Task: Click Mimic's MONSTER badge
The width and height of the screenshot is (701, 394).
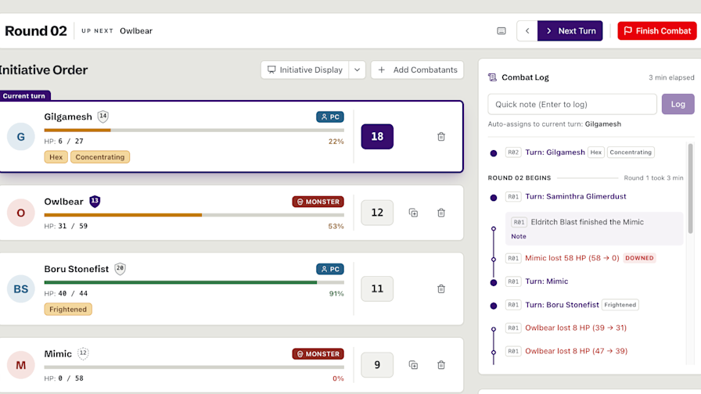Action: pos(318,354)
